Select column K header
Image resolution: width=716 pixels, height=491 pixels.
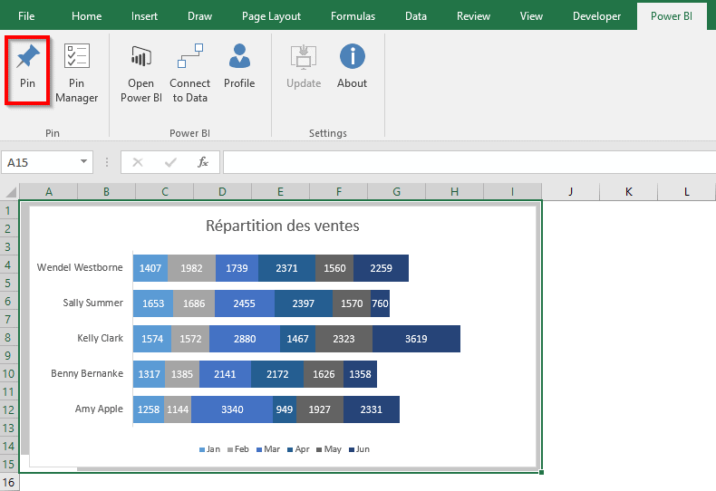(x=628, y=191)
